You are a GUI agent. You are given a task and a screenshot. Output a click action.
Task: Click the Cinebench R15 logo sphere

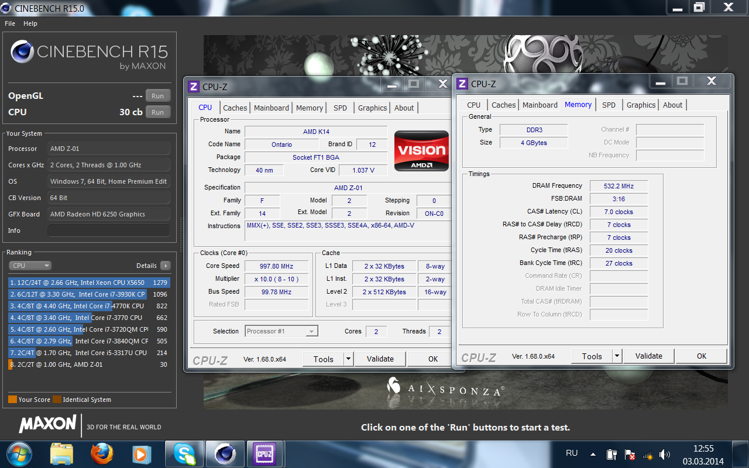point(21,52)
